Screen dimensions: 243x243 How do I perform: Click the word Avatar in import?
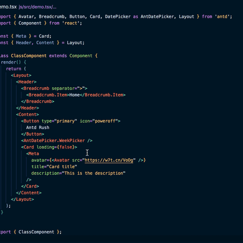(26, 17)
